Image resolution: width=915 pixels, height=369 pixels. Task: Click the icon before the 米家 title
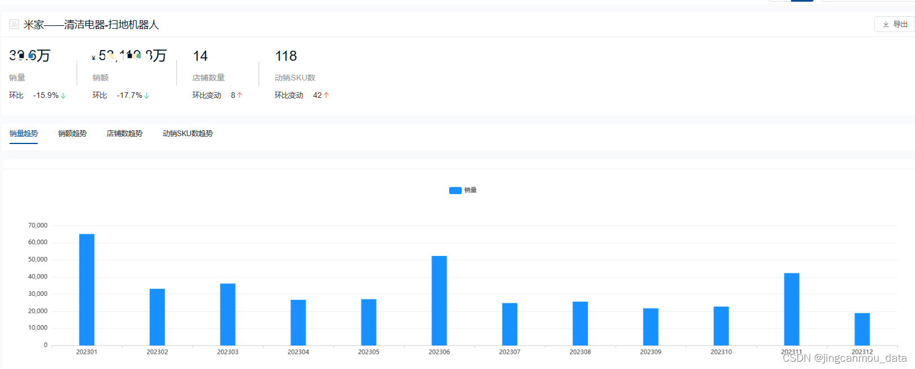tap(14, 24)
